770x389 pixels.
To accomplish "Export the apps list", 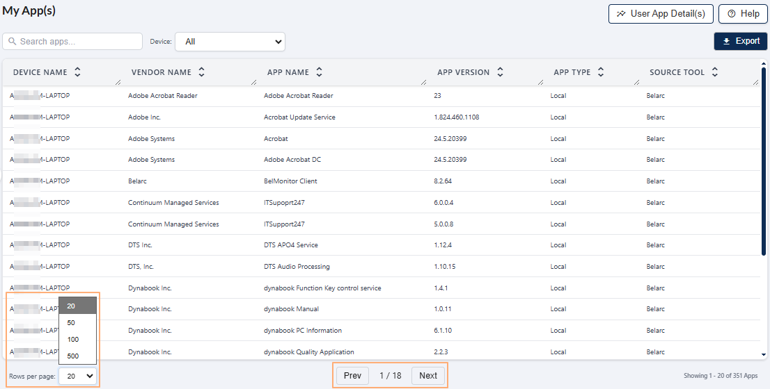I will click(740, 41).
